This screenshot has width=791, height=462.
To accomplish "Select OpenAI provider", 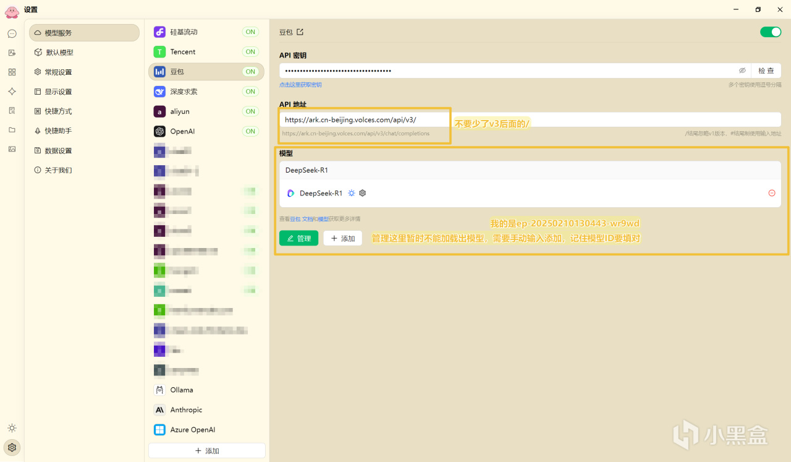I will point(206,131).
